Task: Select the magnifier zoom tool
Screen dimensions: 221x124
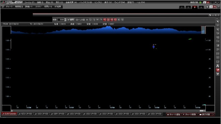Action: (x=218, y=30)
